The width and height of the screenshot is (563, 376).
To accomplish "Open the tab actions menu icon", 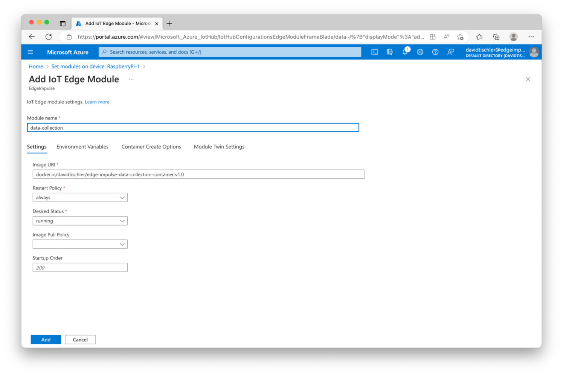I will point(63,23).
